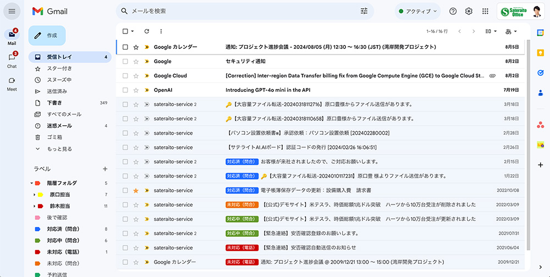Check the OpenAI email checkbox

pos(125,90)
